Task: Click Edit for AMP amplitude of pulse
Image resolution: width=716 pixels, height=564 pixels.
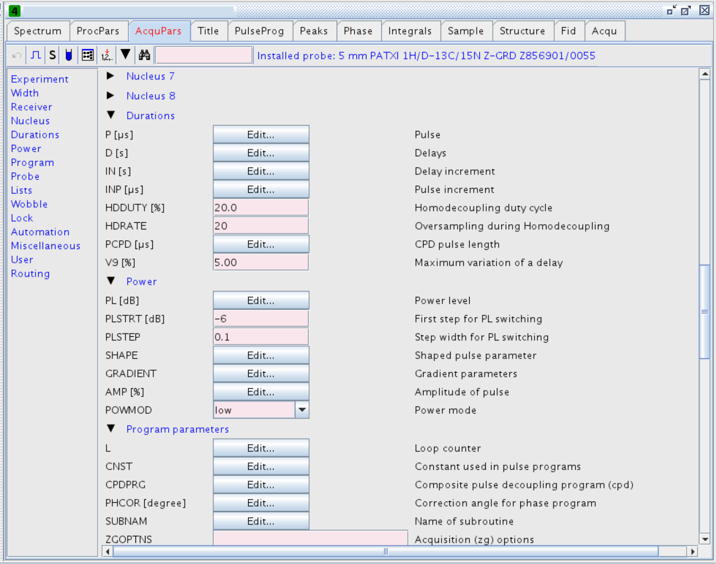Action: pyautogui.click(x=261, y=392)
